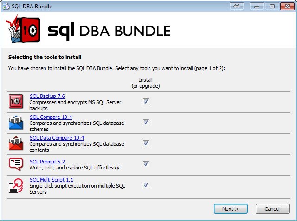Open the SQL Data Compare 10.4 link
The width and height of the screenshot is (297, 221).
(57, 138)
